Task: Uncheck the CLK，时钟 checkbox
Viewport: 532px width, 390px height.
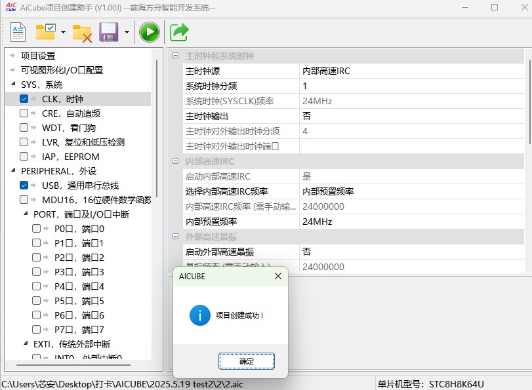Action: [x=24, y=99]
